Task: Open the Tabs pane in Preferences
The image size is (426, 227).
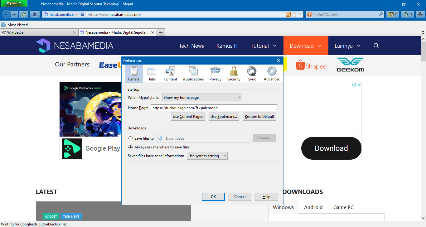Action: tap(152, 73)
